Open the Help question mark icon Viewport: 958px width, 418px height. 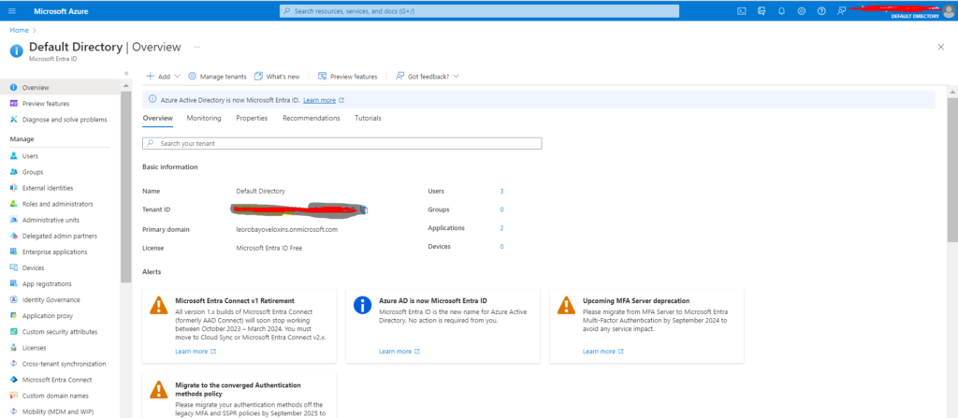tap(821, 11)
